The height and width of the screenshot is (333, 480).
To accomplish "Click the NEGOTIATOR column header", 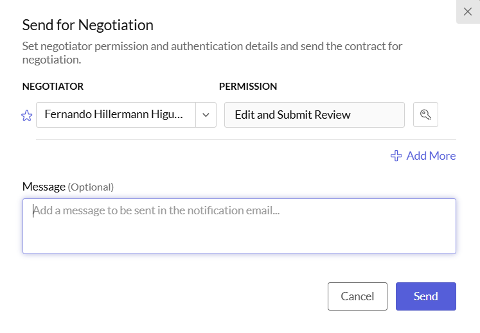I will (53, 86).
